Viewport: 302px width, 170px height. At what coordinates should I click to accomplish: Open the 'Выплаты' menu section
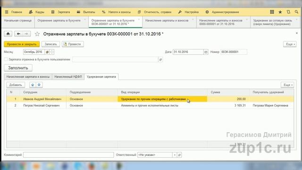click(86, 12)
